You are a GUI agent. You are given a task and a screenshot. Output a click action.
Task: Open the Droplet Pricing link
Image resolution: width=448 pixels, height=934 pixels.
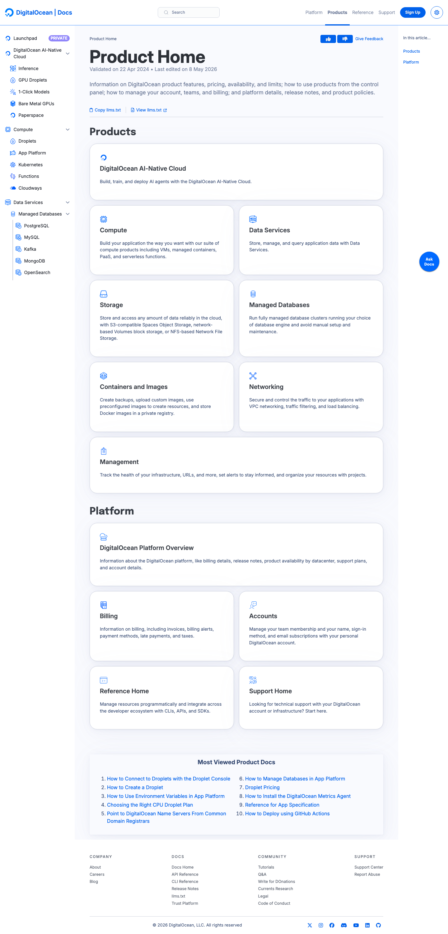(x=262, y=787)
